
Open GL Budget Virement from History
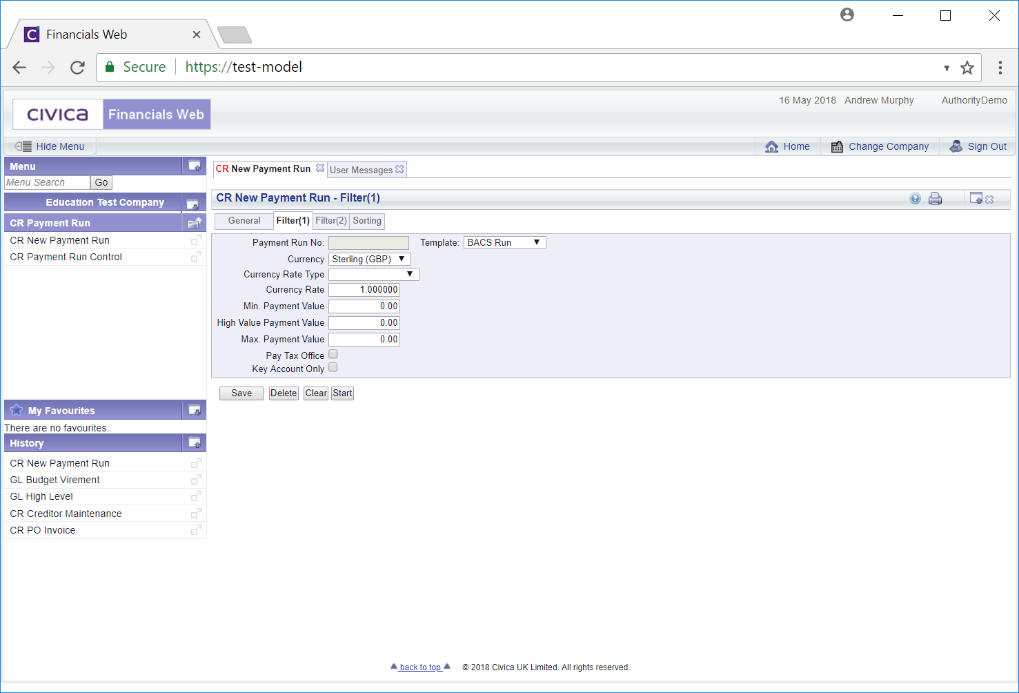point(55,480)
